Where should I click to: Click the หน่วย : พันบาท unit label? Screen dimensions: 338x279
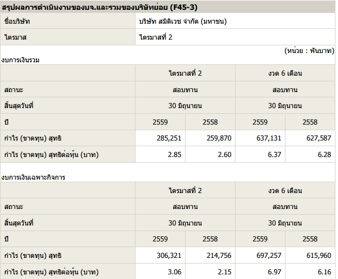click(x=309, y=51)
